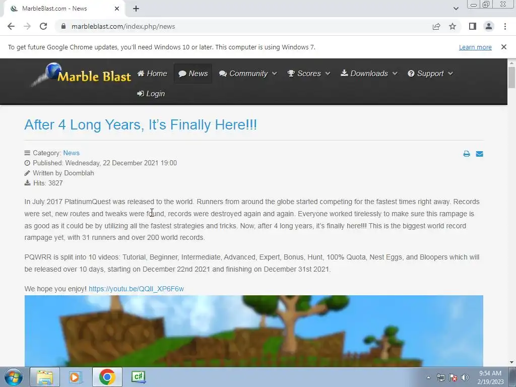Click the network tray icon
This screenshot has height=387, width=516.
440,377
